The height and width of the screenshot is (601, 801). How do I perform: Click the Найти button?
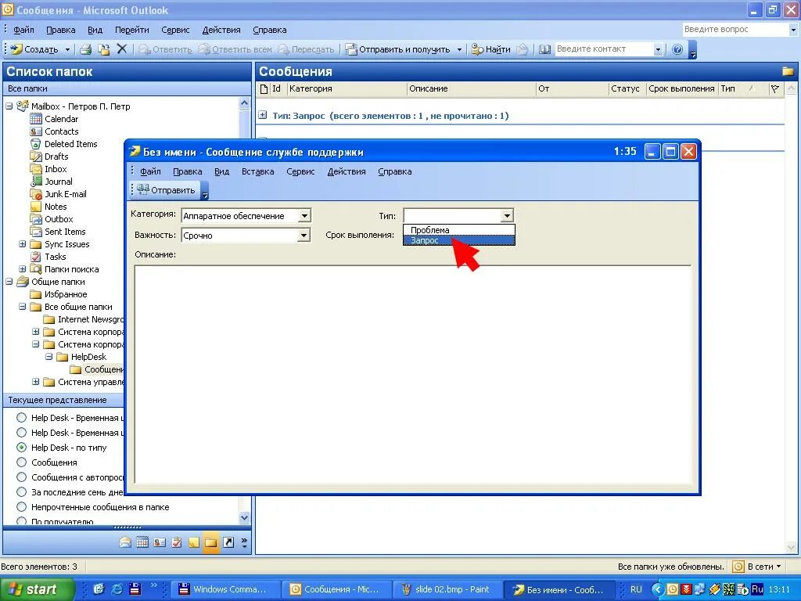click(491, 49)
